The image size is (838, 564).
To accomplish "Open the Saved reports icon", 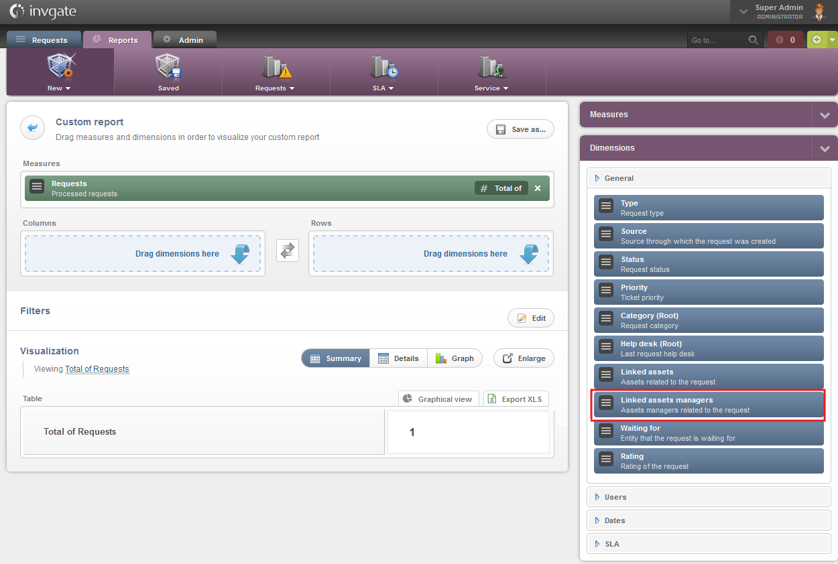I will click(x=168, y=67).
